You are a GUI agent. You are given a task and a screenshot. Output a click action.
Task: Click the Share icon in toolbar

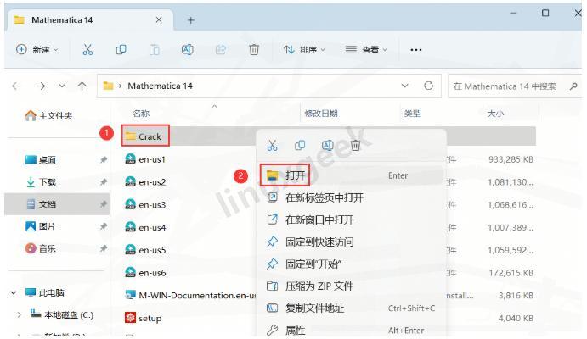(221, 50)
